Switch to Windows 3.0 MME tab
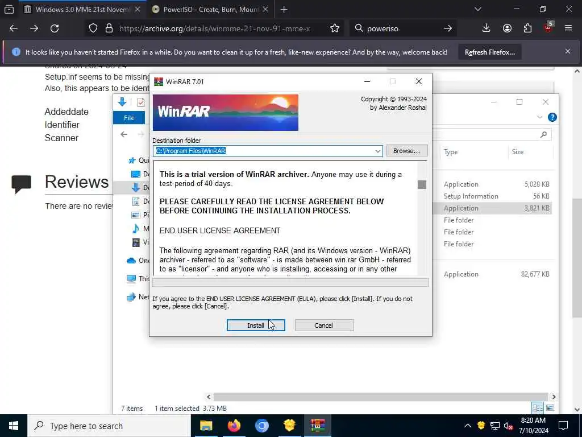 [x=82, y=9]
